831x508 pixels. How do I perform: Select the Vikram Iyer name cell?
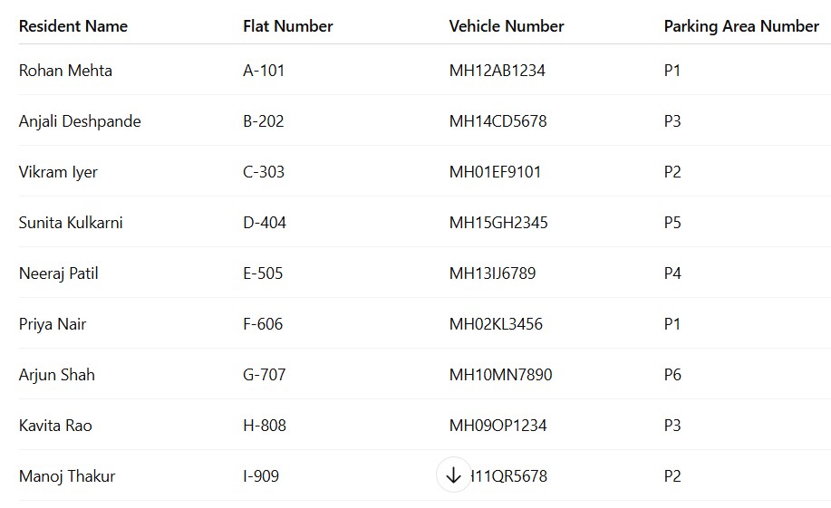tap(58, 172)
